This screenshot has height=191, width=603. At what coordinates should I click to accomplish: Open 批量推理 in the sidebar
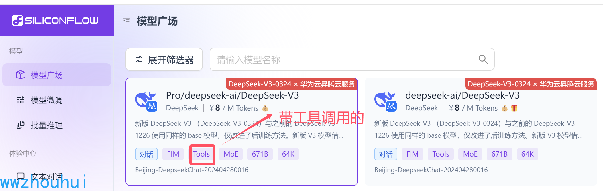coord(56,125)
